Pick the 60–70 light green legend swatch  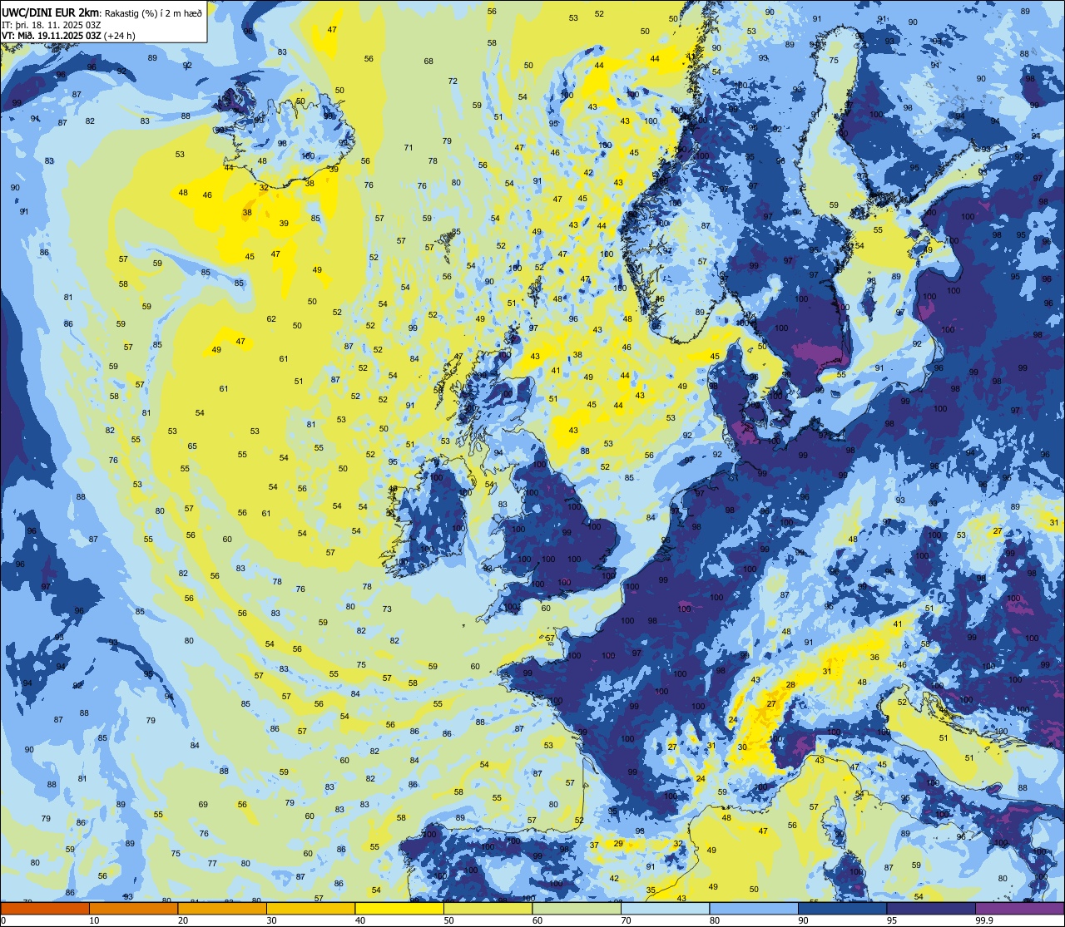(577, 909)
